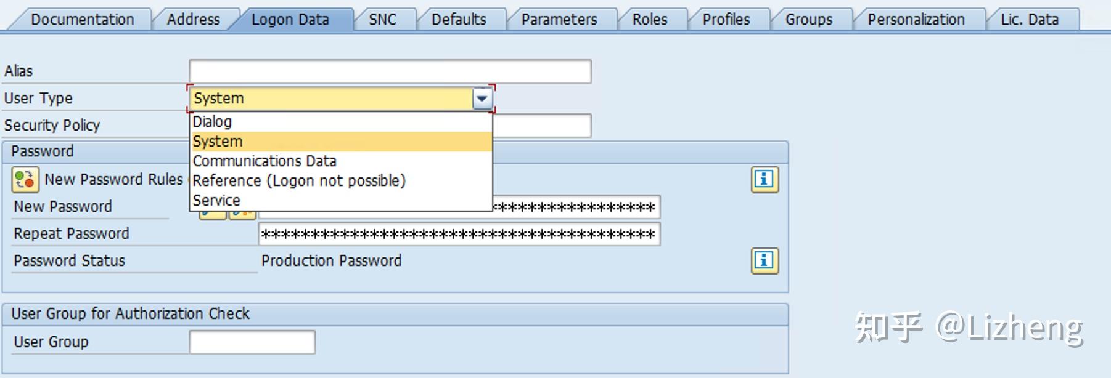Viewport: 1111px width, 378px height.
Task: Pick Reference (Logon not possible) option
Action: pos(299,181)
